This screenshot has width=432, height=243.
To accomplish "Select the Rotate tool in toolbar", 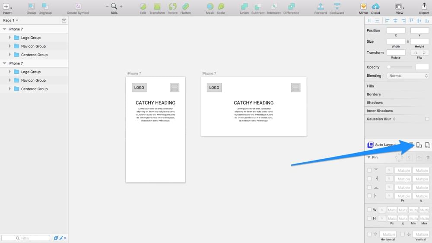I will coord(172,6).
